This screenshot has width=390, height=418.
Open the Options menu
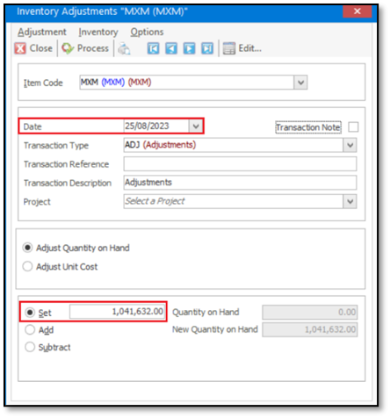tap(147, 32)
